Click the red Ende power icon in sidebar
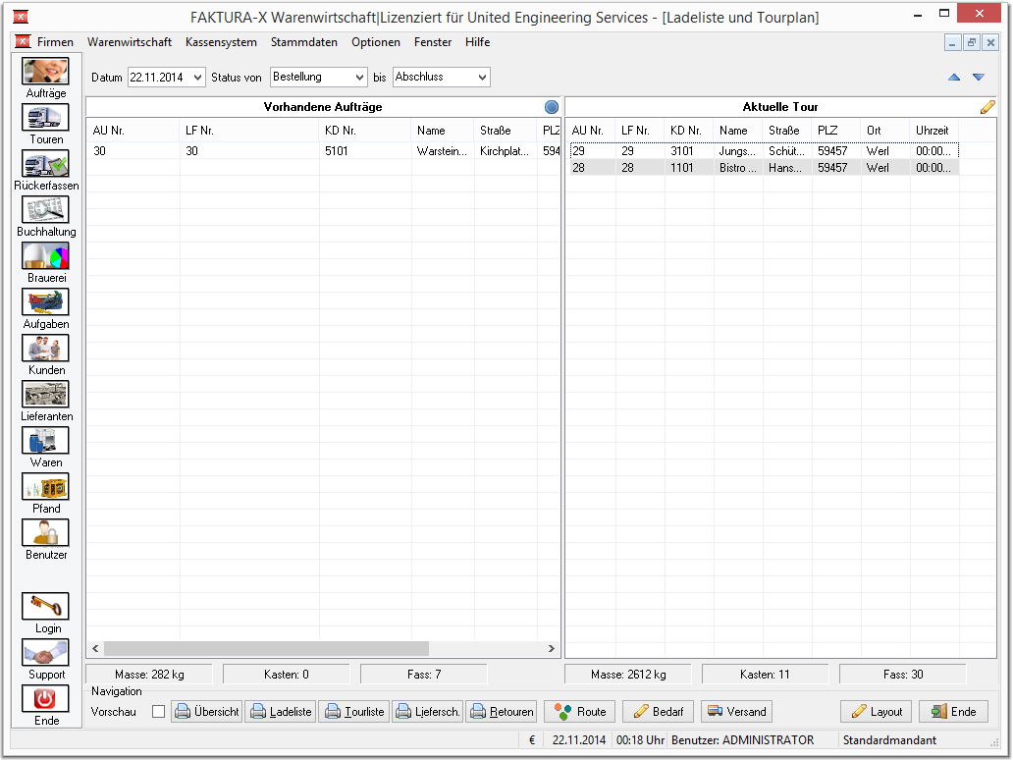 pyautogui.click(x=45, y=698)
